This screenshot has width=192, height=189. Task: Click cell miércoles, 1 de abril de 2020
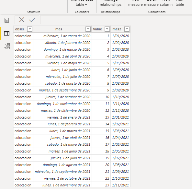tap(62, 56)
